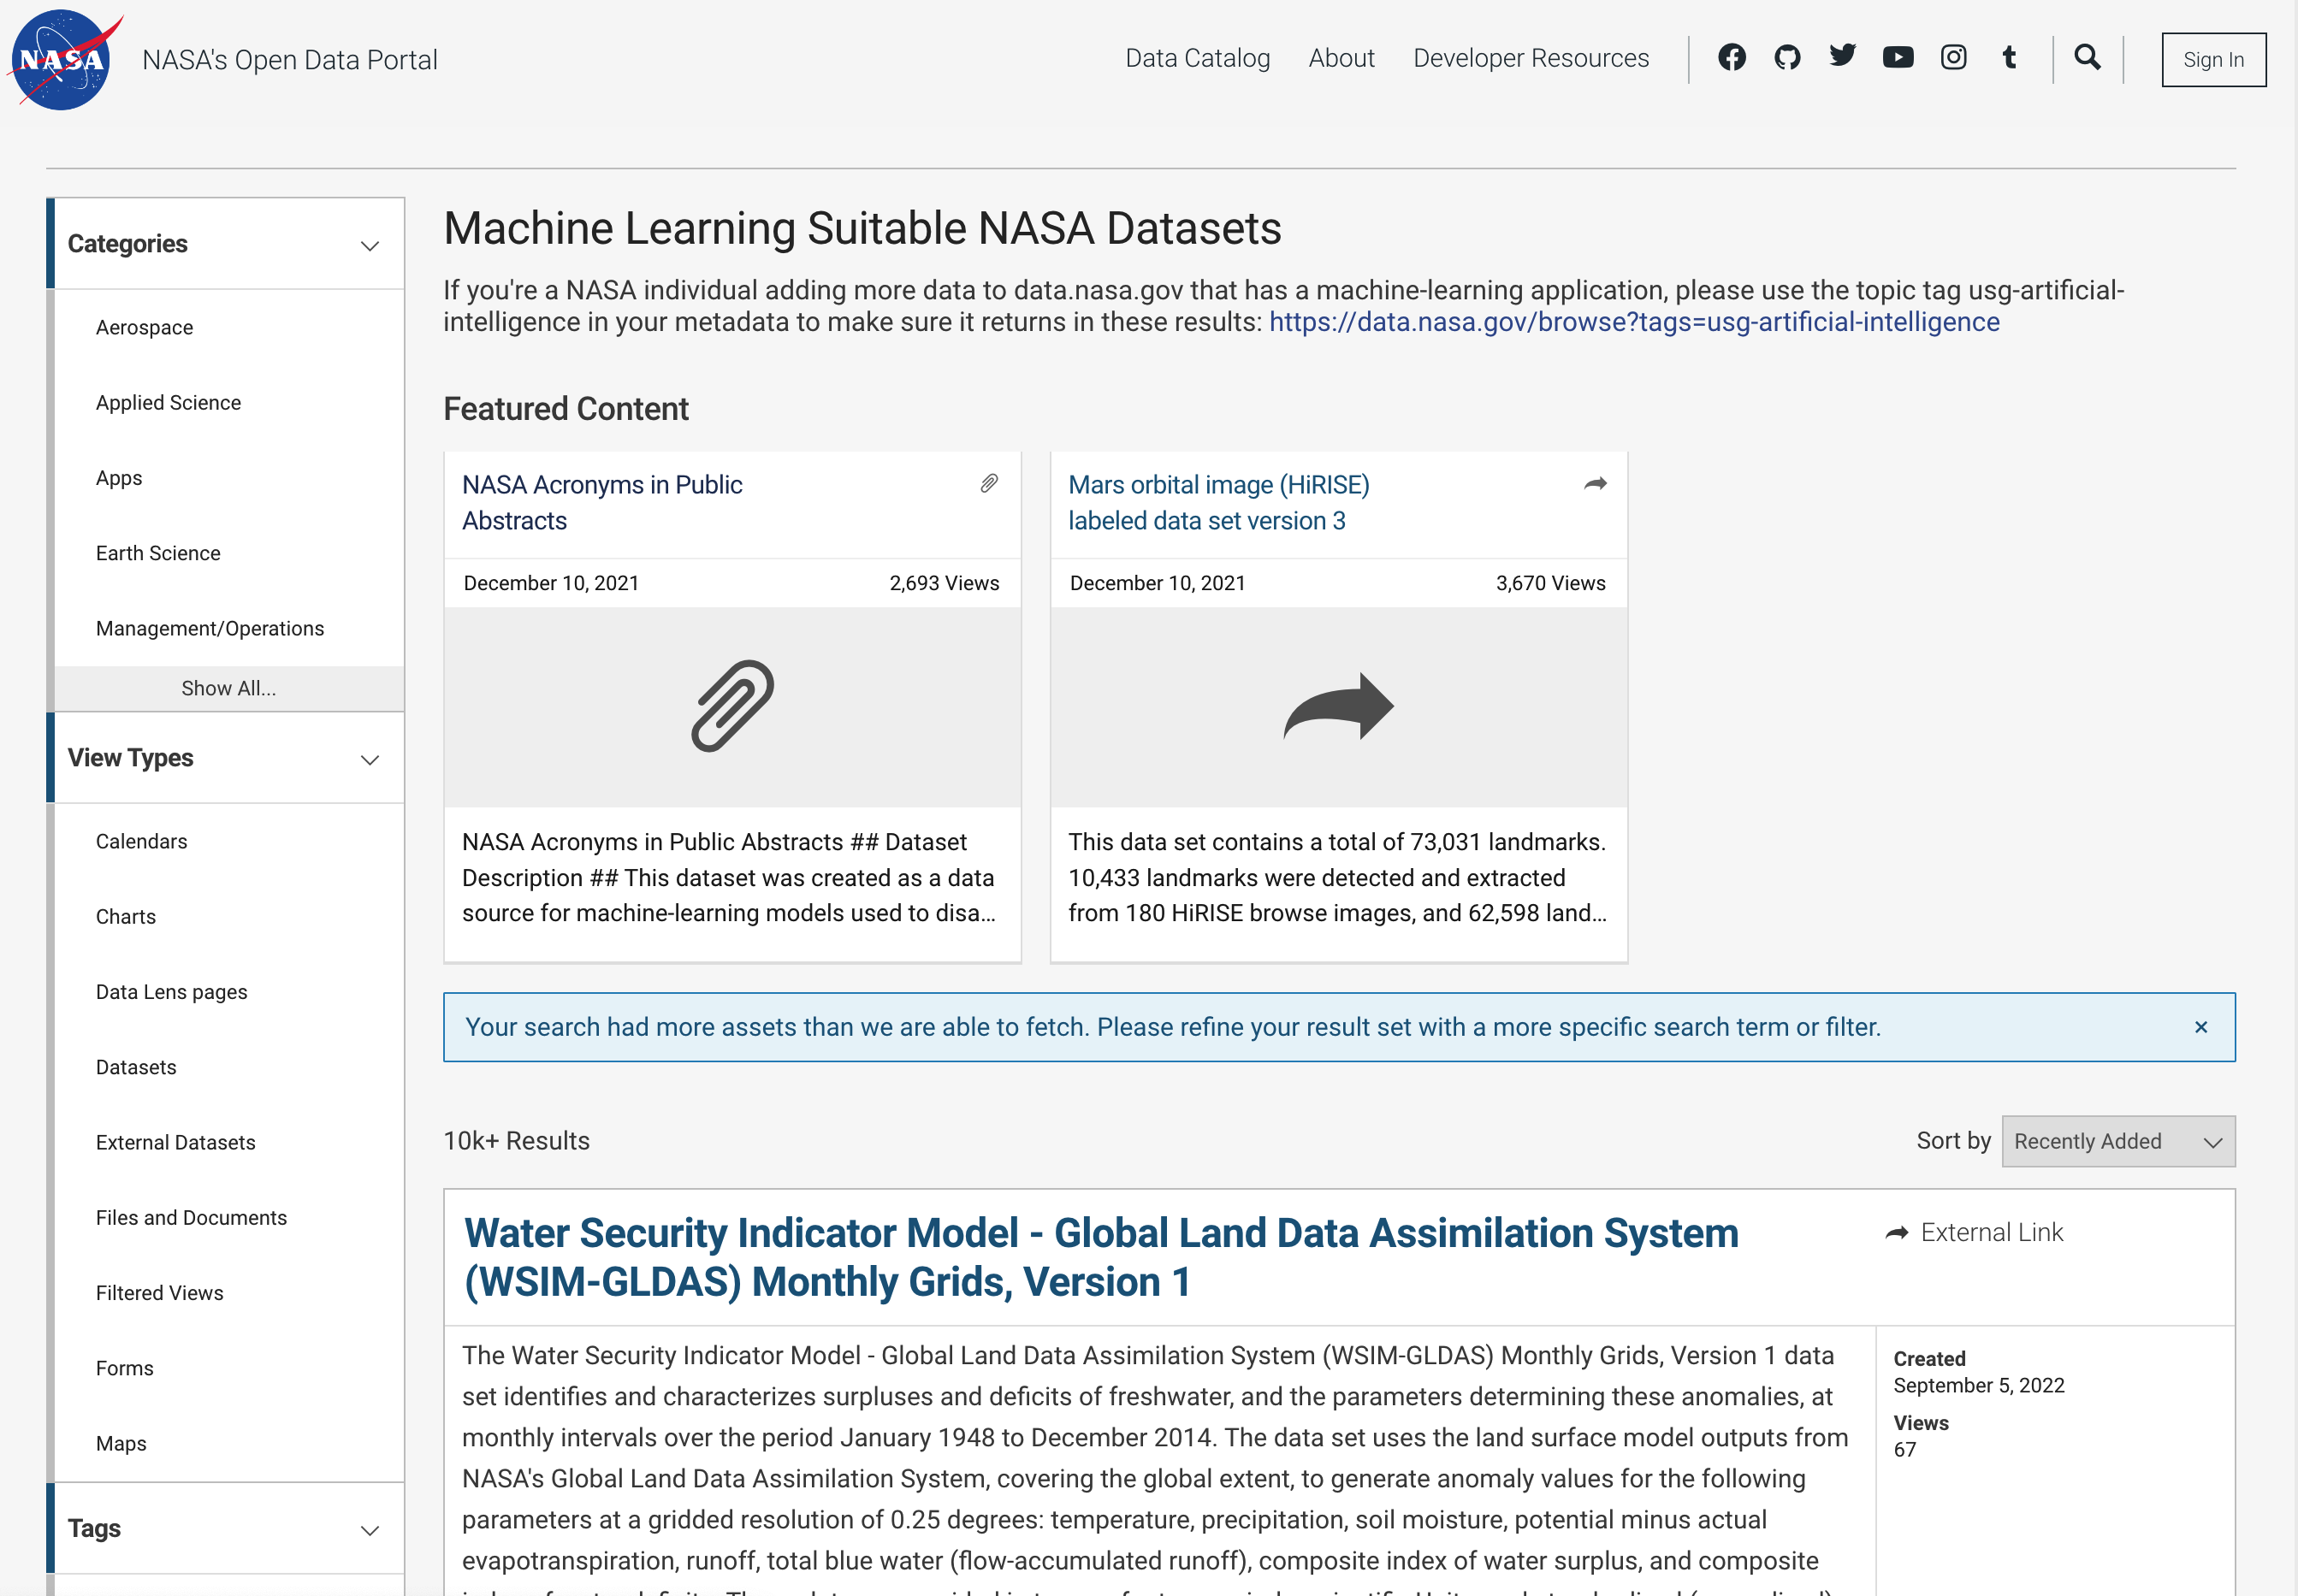Open the GitHub icon link
Screen dimensions: 2298x1596
pos(1787,58)
